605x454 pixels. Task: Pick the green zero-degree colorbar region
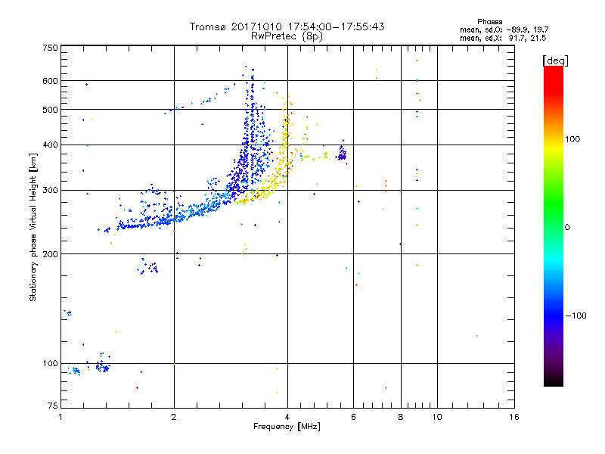[554, 227]
